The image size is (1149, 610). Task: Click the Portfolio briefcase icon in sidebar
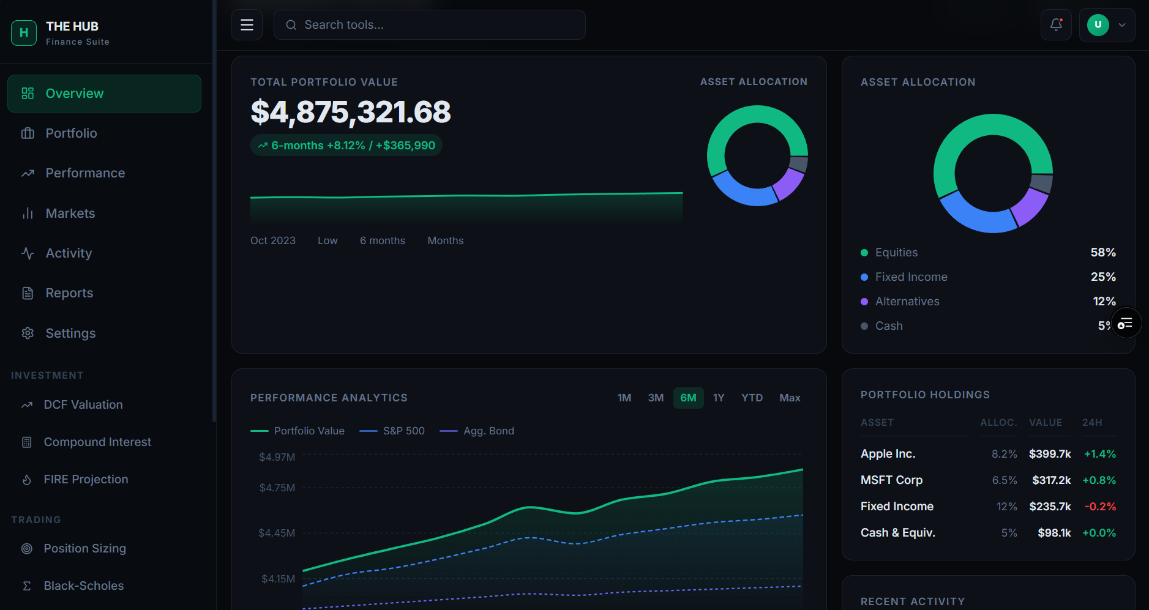click(28, 133)
